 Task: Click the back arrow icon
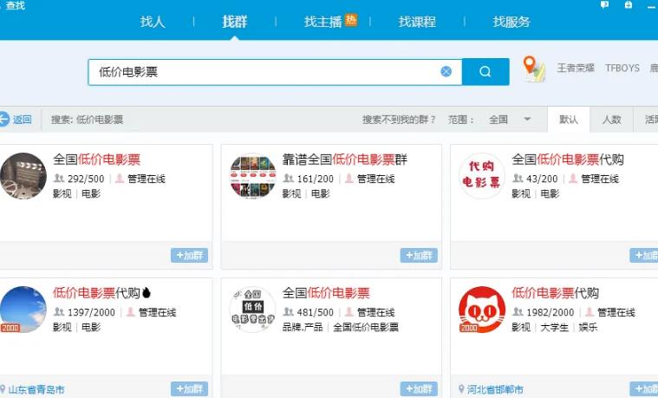pos(4,120)
